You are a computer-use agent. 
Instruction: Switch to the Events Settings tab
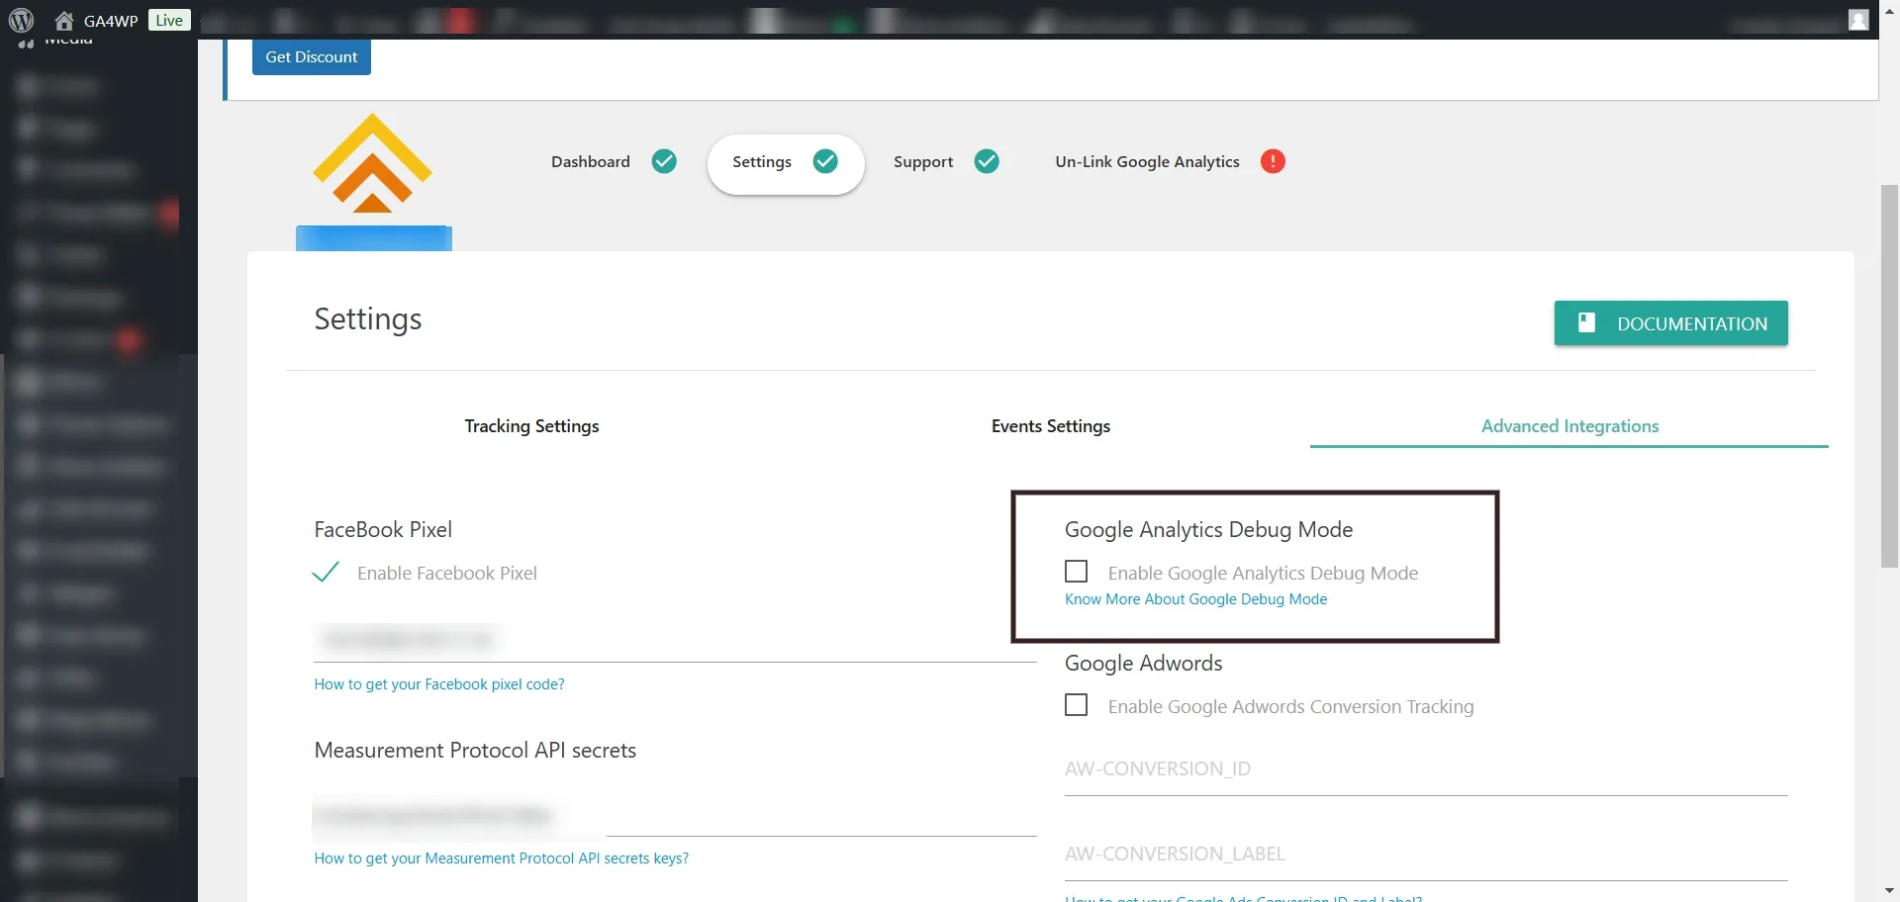point(1050,426)
